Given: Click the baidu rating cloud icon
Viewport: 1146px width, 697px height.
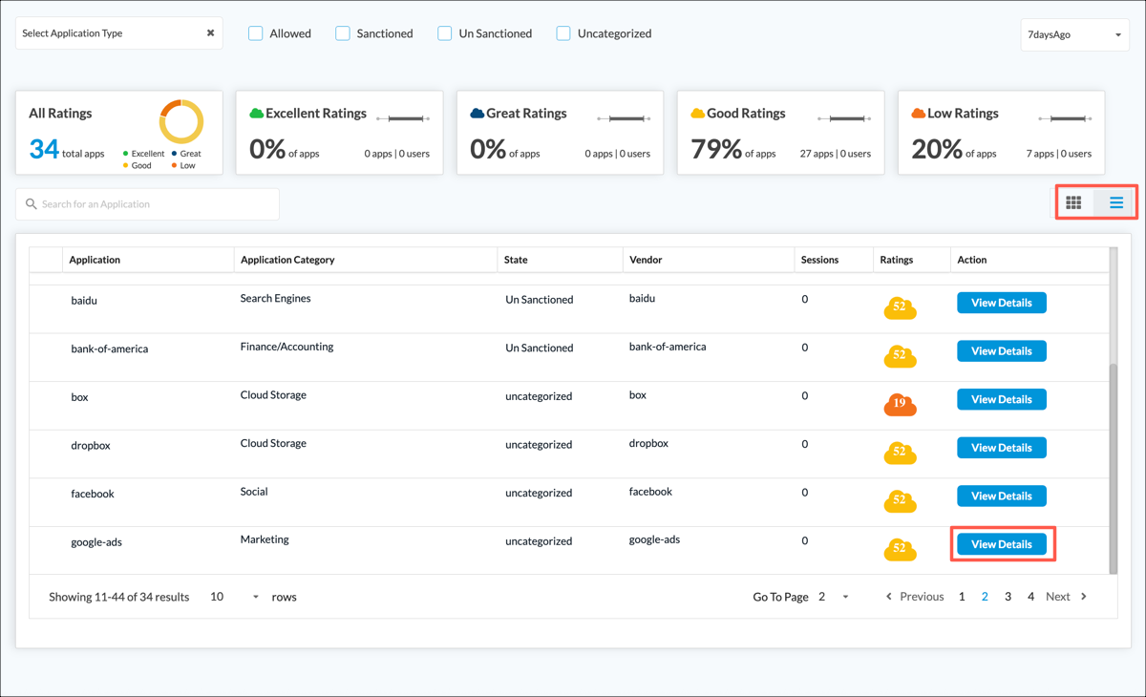Looking at the screenshot, I should (900, 307).
